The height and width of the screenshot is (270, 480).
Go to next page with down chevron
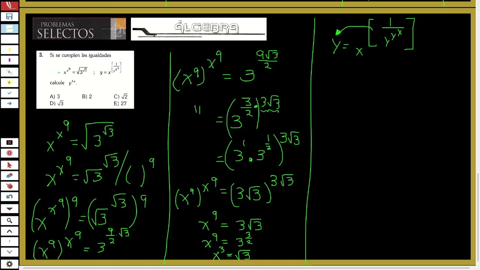pos(9,252)
